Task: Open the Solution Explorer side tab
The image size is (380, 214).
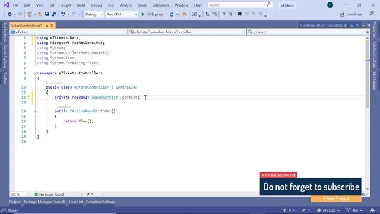Action: tap(375, 55)
